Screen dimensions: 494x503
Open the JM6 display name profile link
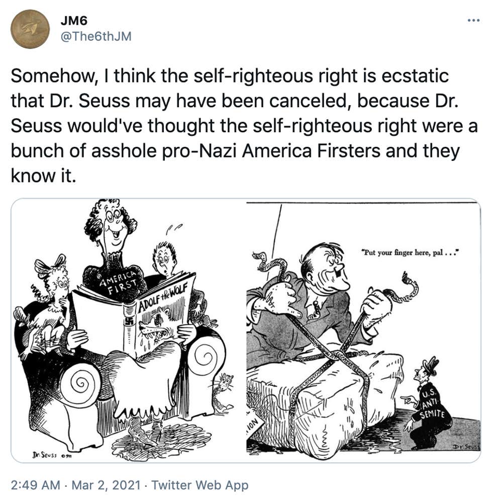[x=74, y=21]
